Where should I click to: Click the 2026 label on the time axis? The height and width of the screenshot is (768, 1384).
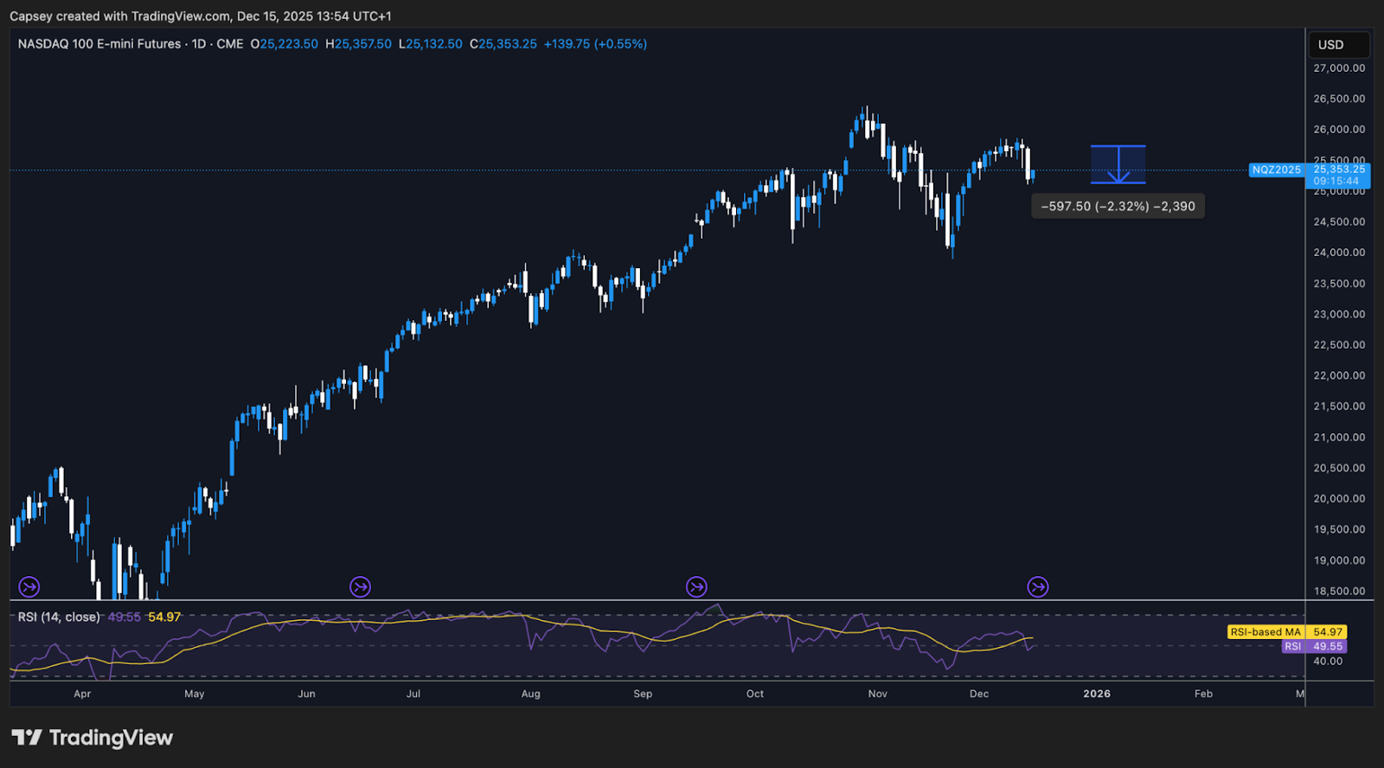1096,694
